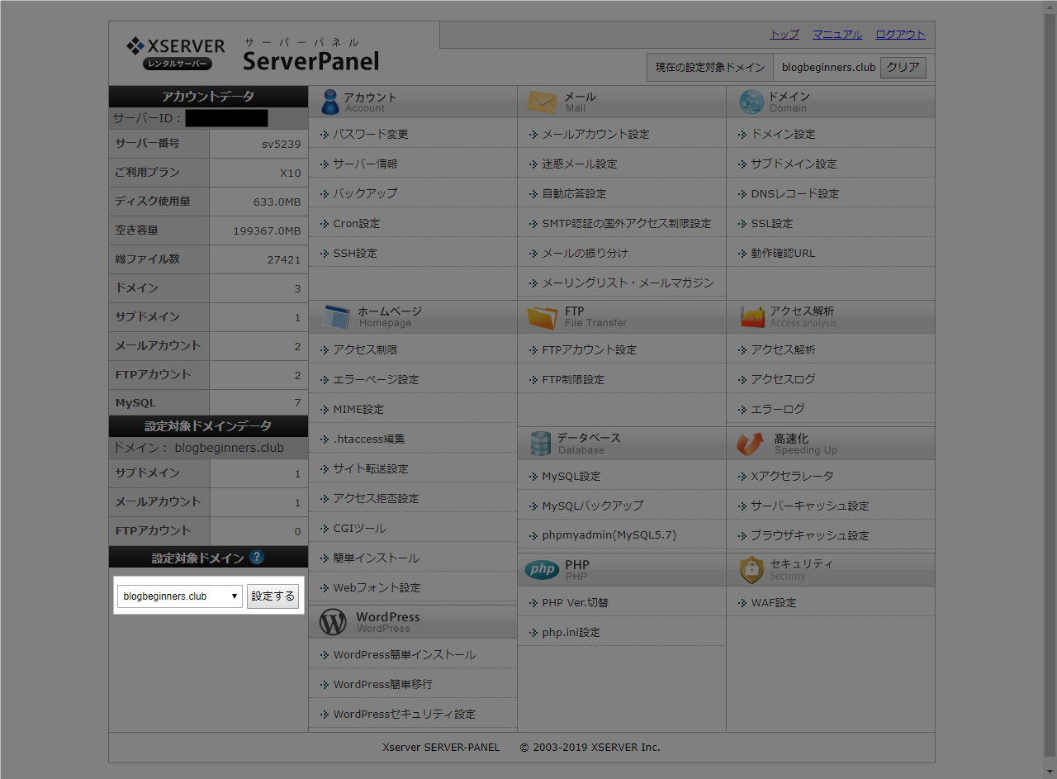
Task: Open パスワード変更
Action: [x=370, y=134]
